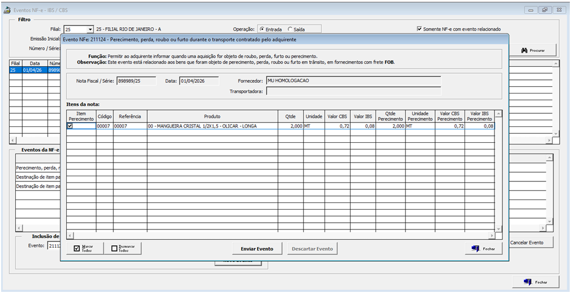Click the Fechar button inside the event dialog

pyautogui.click(x=483, y=249)
